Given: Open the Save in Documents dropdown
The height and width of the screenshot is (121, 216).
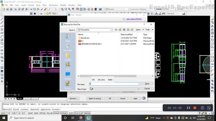Looking at the screenshot, I should [x=94, y=30].
